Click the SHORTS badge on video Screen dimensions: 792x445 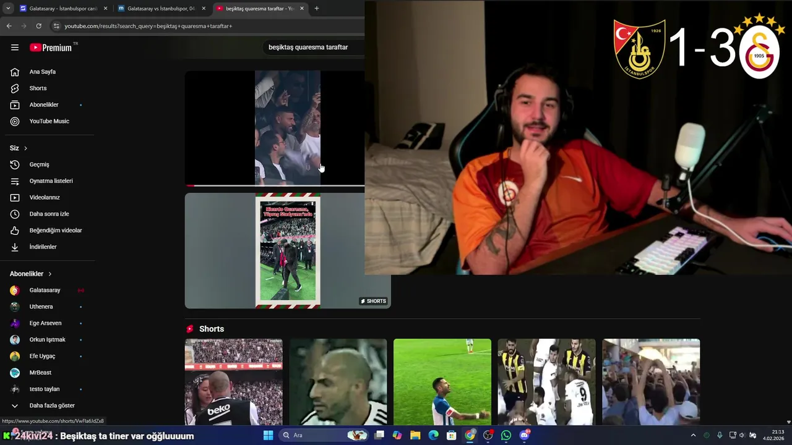373,301
